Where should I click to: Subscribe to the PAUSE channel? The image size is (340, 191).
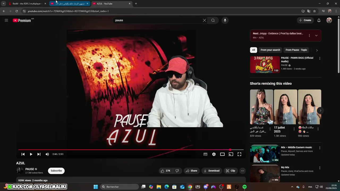coord(56,171)
